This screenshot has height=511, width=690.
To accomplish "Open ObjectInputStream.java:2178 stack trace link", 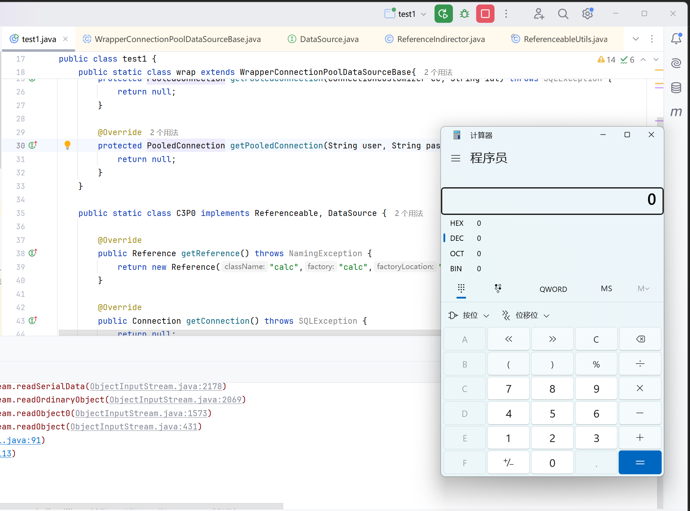I will [156, 386].
